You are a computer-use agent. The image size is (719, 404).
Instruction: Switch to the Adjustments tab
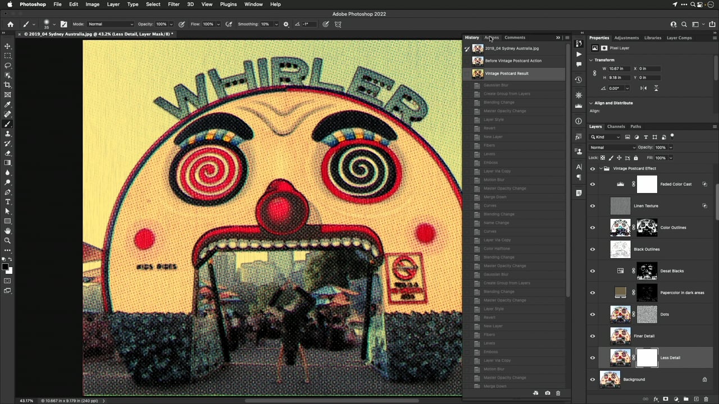[626, 38]
